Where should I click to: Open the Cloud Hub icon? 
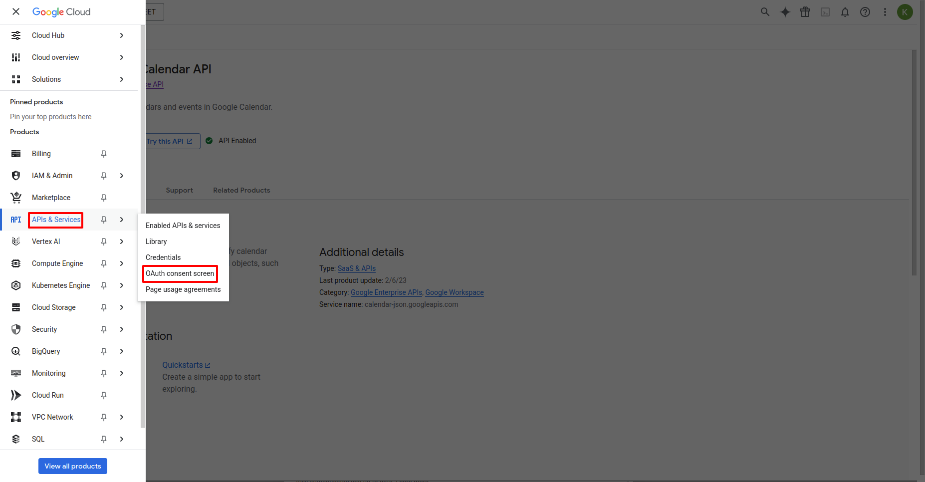click(16, 35)
